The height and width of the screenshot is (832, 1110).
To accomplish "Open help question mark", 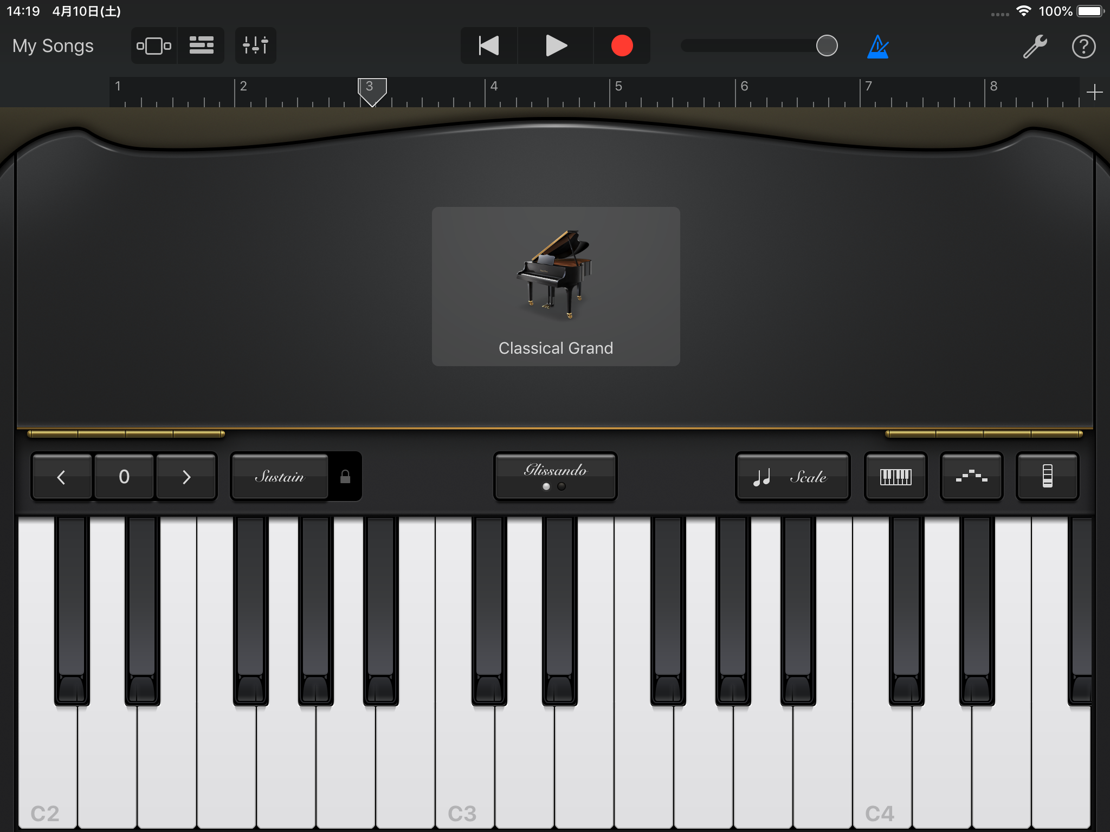I will click(x=1084, y=47).
